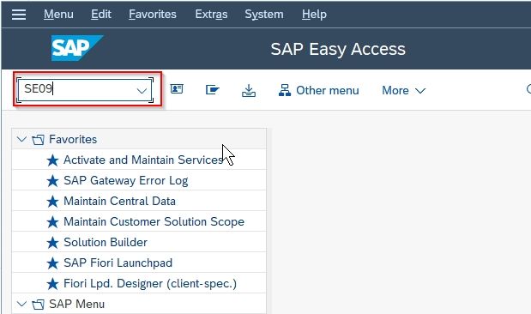Open the hamburger menu icon

pos(19,15)
